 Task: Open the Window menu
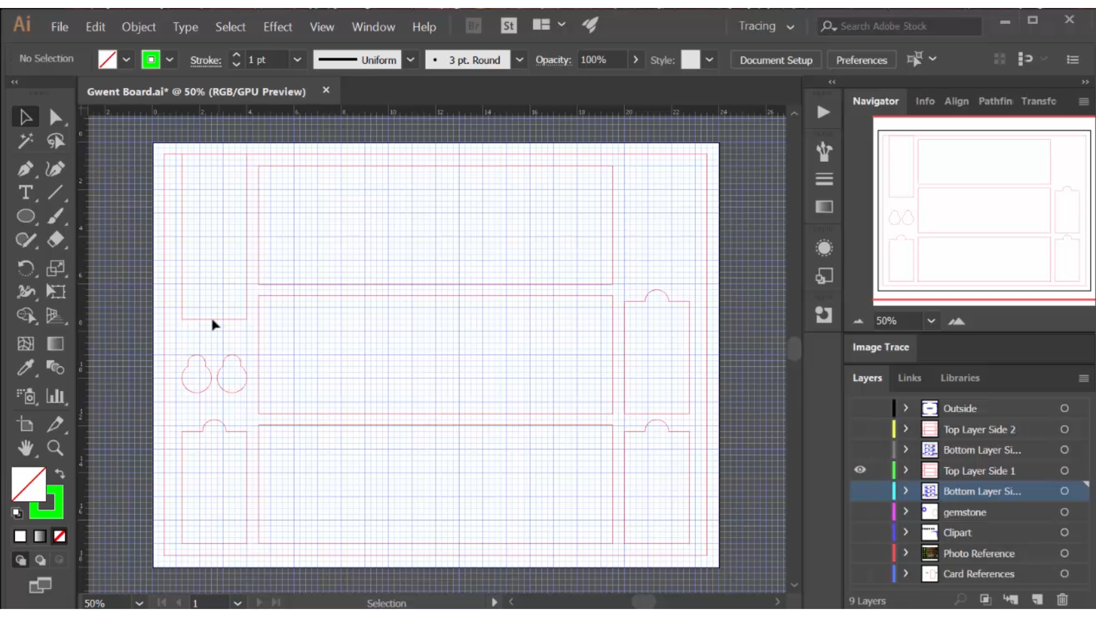[x=373, y=26]
